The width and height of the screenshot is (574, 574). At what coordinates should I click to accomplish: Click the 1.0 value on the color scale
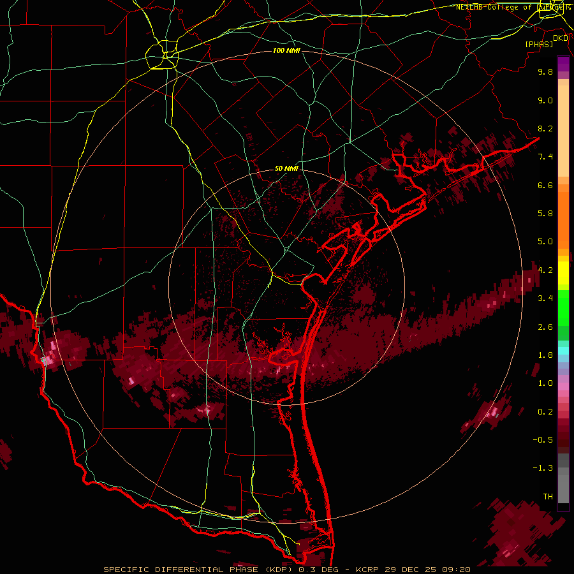tap(545, 383)
